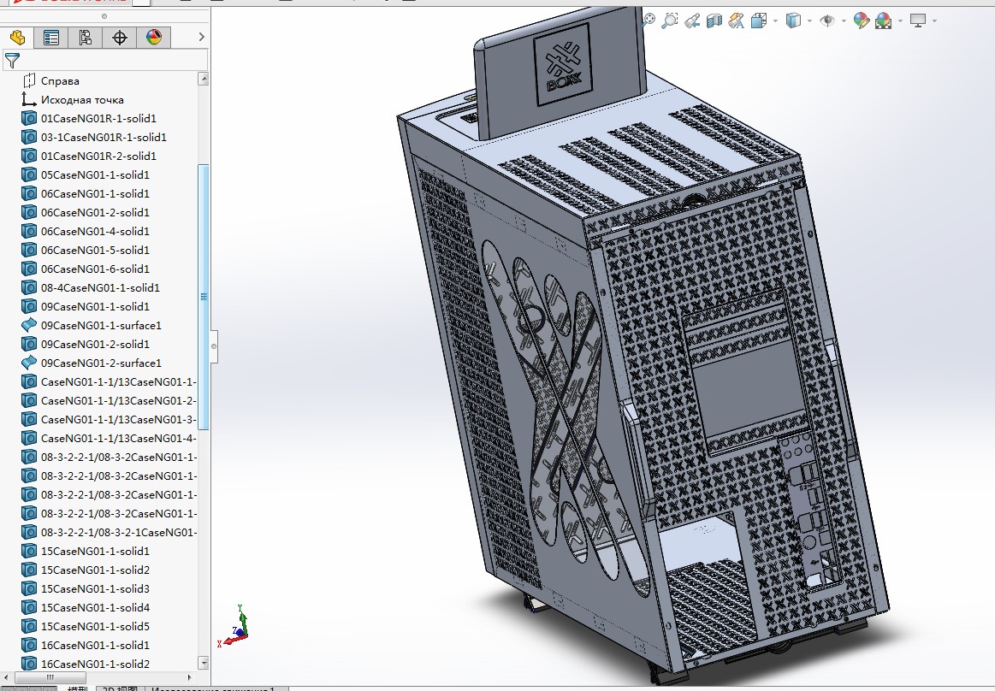Select body 03-1CaseNG01R-1-solid1
Viewport: 995px width, 691px height.
point(104,137)
